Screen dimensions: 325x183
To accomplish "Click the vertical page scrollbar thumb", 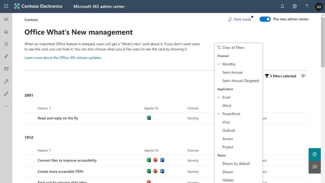I will click(323, 42).
